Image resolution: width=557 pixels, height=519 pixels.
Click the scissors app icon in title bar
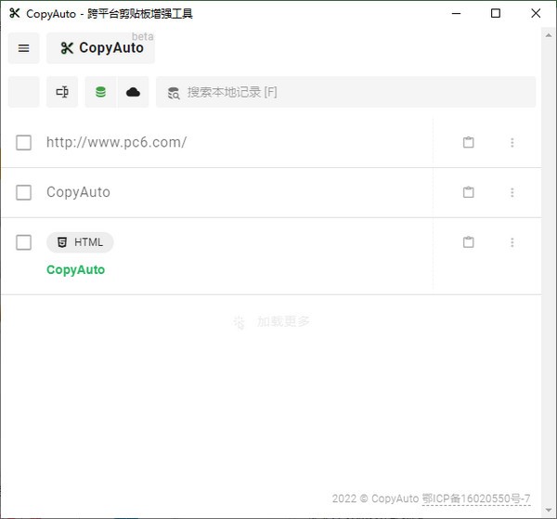click(x=15, y=14)
